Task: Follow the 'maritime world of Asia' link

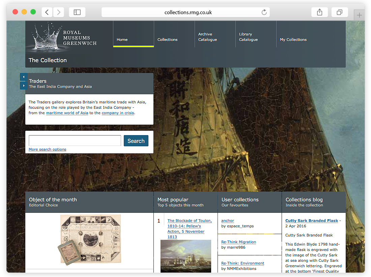Action: pos(67,113)
